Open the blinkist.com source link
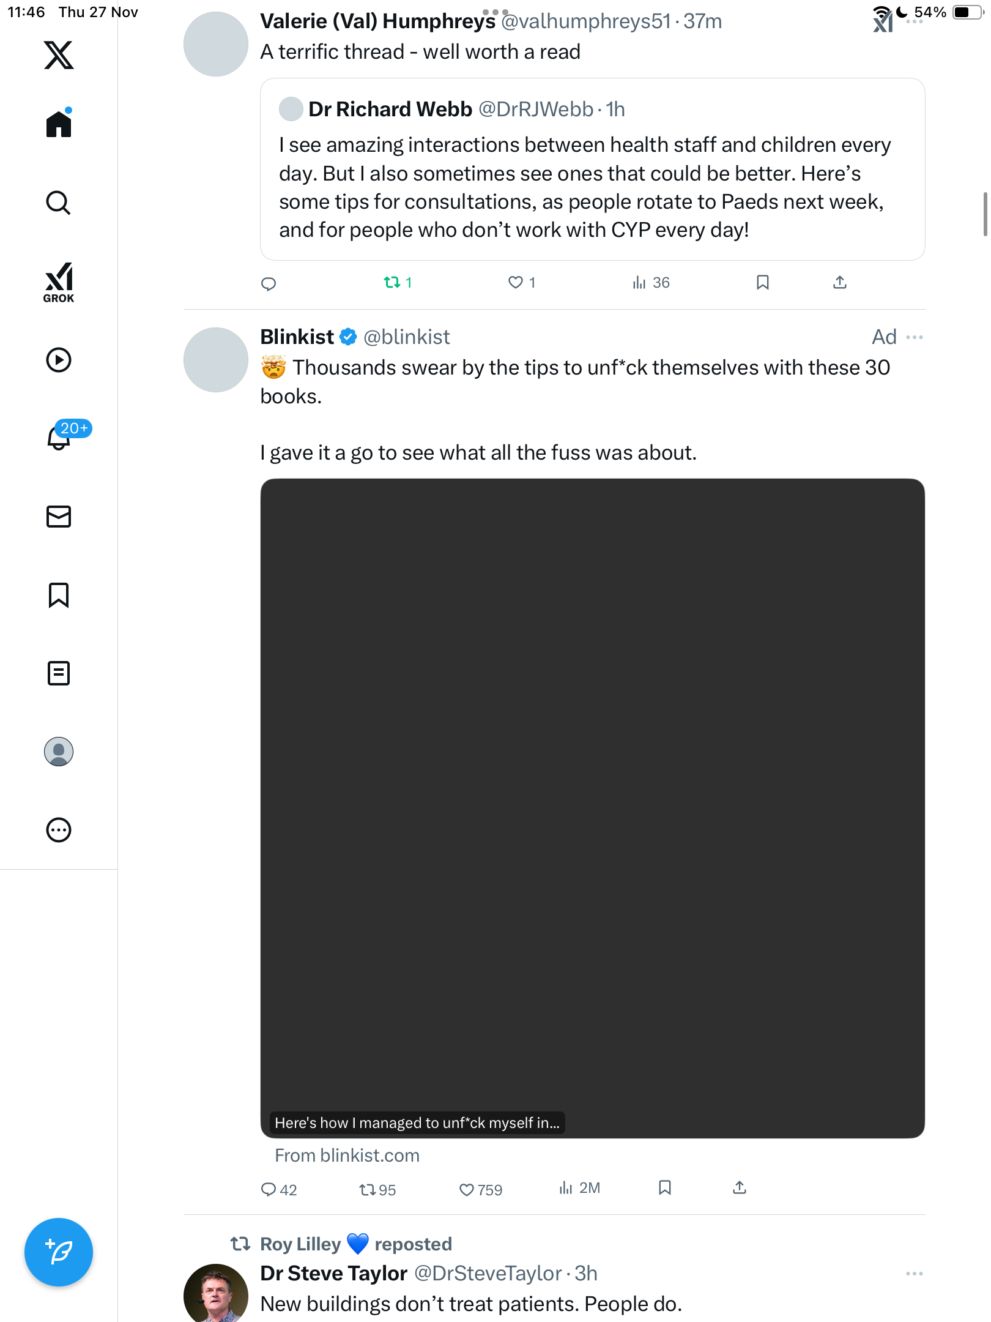 [x=347, y=1156]
